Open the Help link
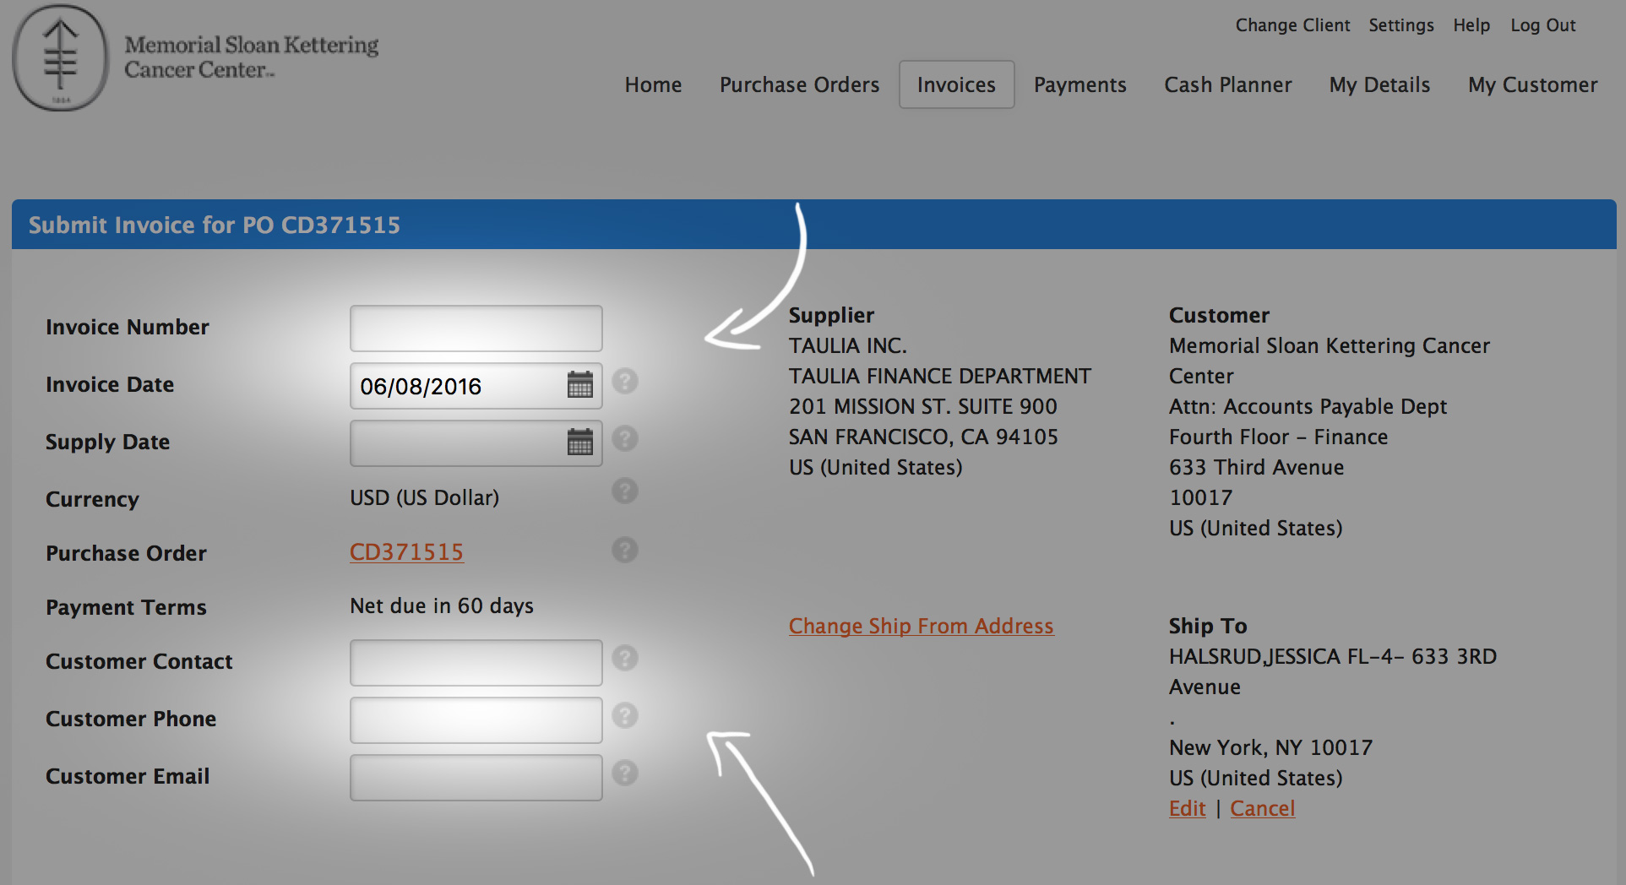 [x=1471, y=25]
